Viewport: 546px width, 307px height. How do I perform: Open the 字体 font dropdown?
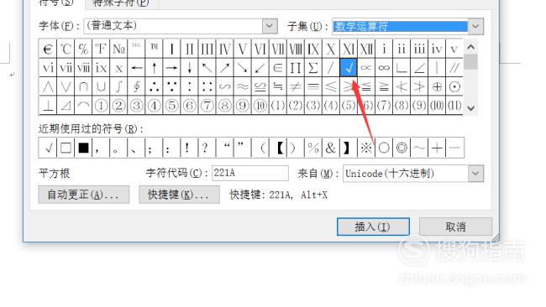click(270, 26)
